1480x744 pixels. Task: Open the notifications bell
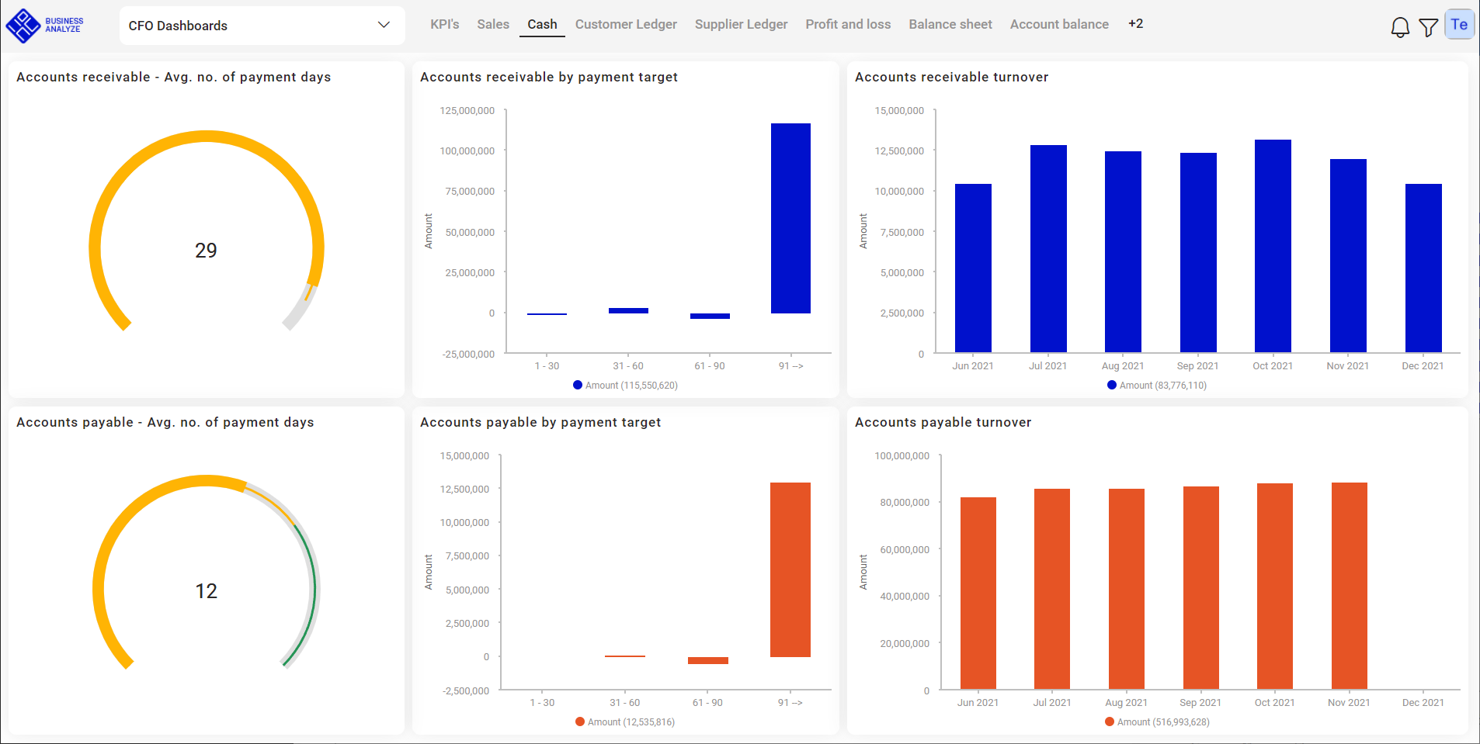(1401, 26)
